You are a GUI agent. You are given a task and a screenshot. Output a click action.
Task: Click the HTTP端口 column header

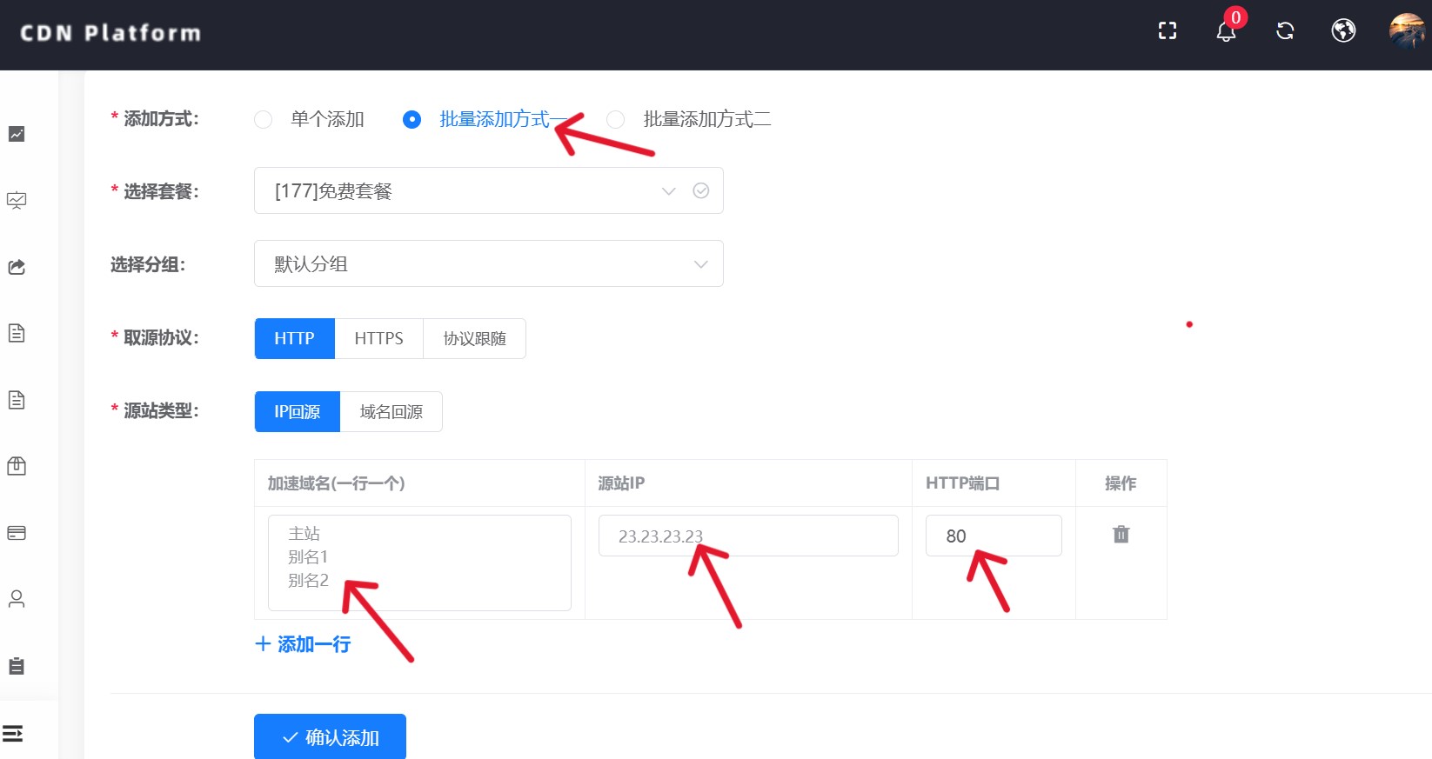point(962,483)
